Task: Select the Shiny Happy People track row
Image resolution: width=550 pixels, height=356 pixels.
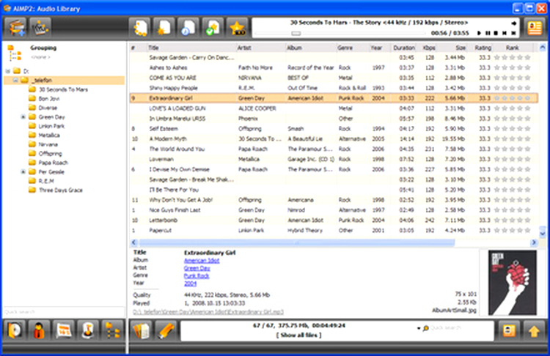Action: point(334,88)
